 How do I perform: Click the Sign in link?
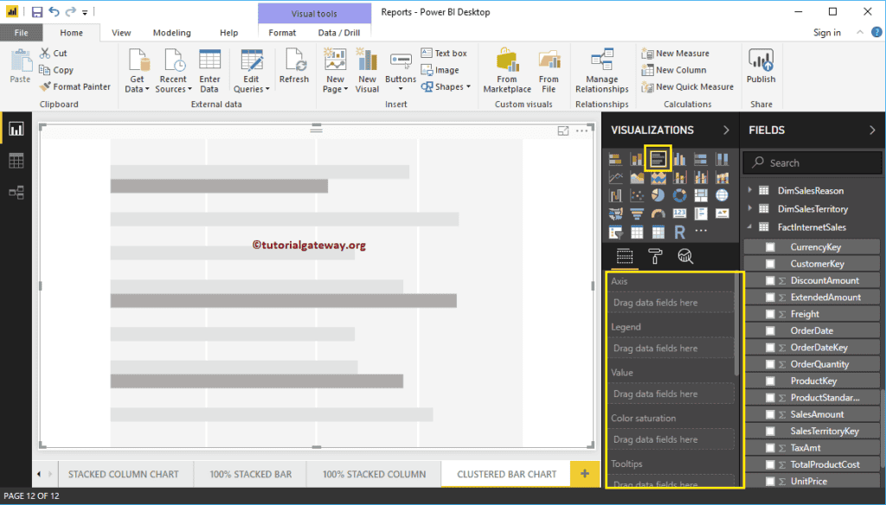click(826, 32)
